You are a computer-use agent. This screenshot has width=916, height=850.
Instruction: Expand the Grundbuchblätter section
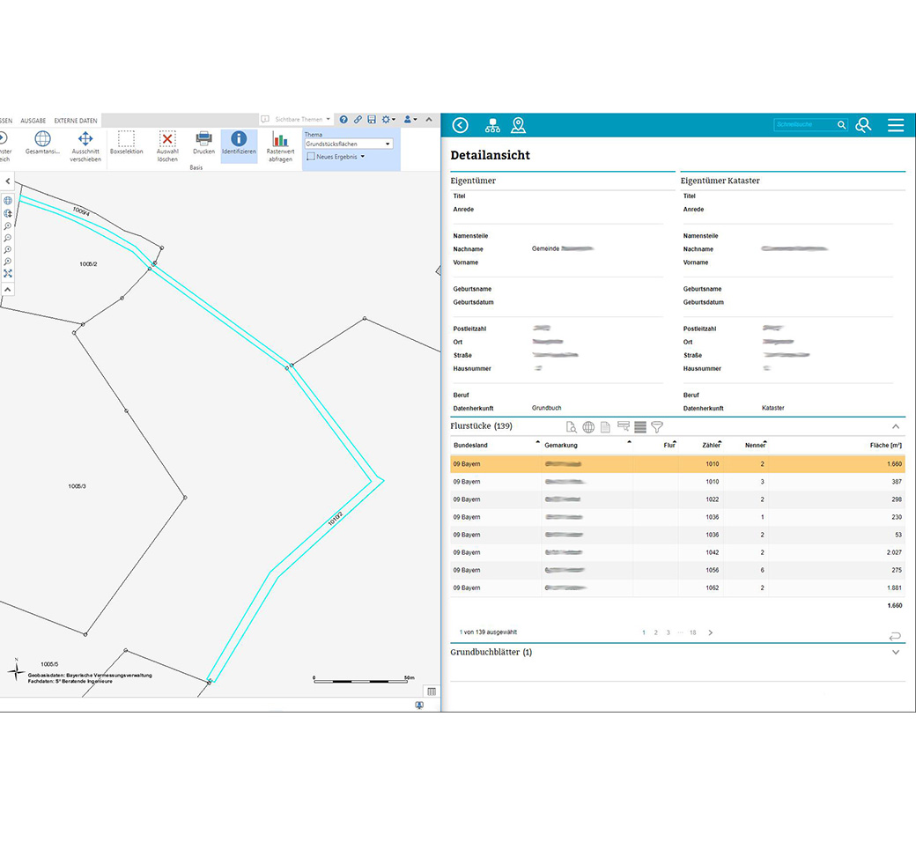[896, 652]
